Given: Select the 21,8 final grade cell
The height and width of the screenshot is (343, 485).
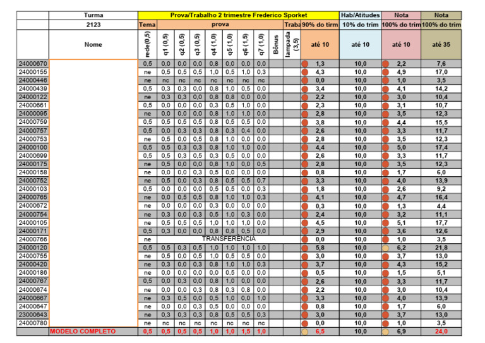Looking at the screenshot, I should (441, 248).
